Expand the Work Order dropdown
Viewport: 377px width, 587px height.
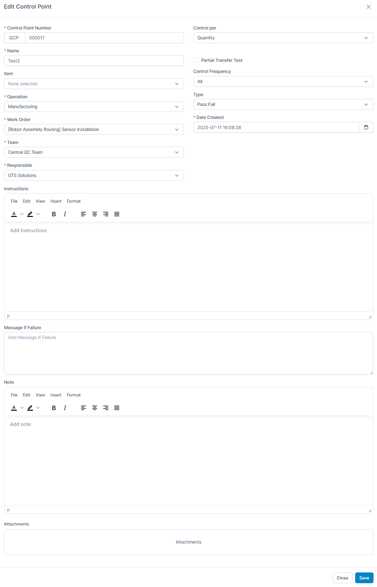(x=94, y=129)
